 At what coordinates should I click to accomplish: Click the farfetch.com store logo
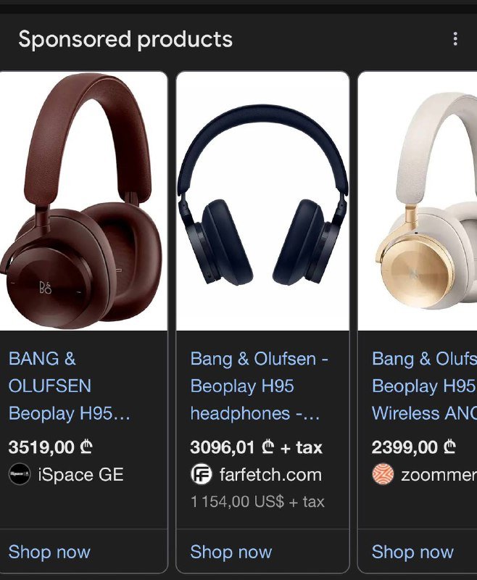click(x=202, y=474)
